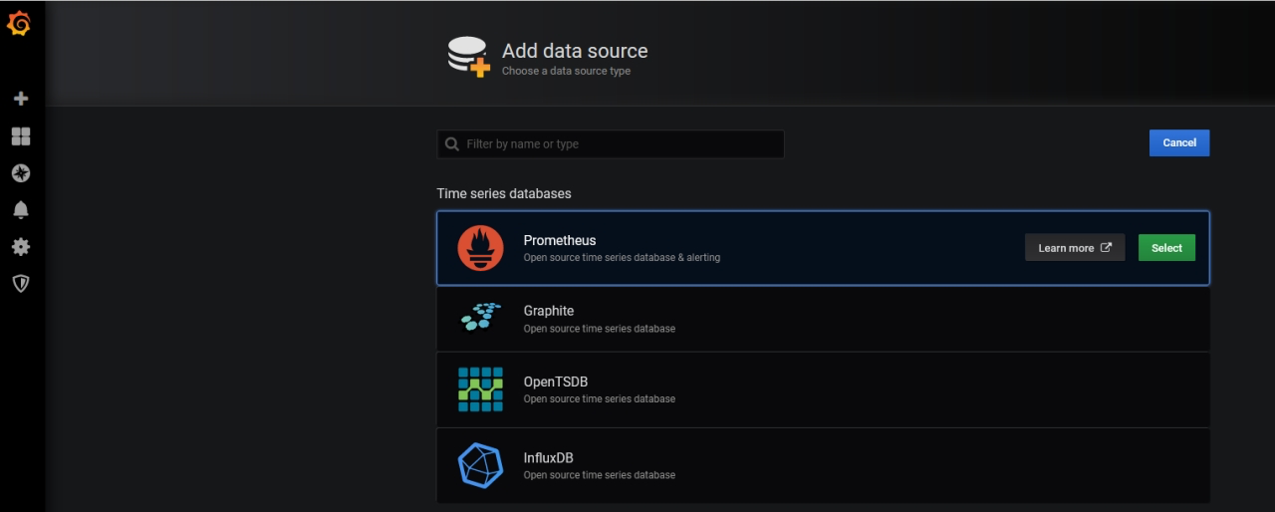This screenshot has height=512, width=1275.
Task: Click the search magnifier icon in filter box
Action: 452,144
